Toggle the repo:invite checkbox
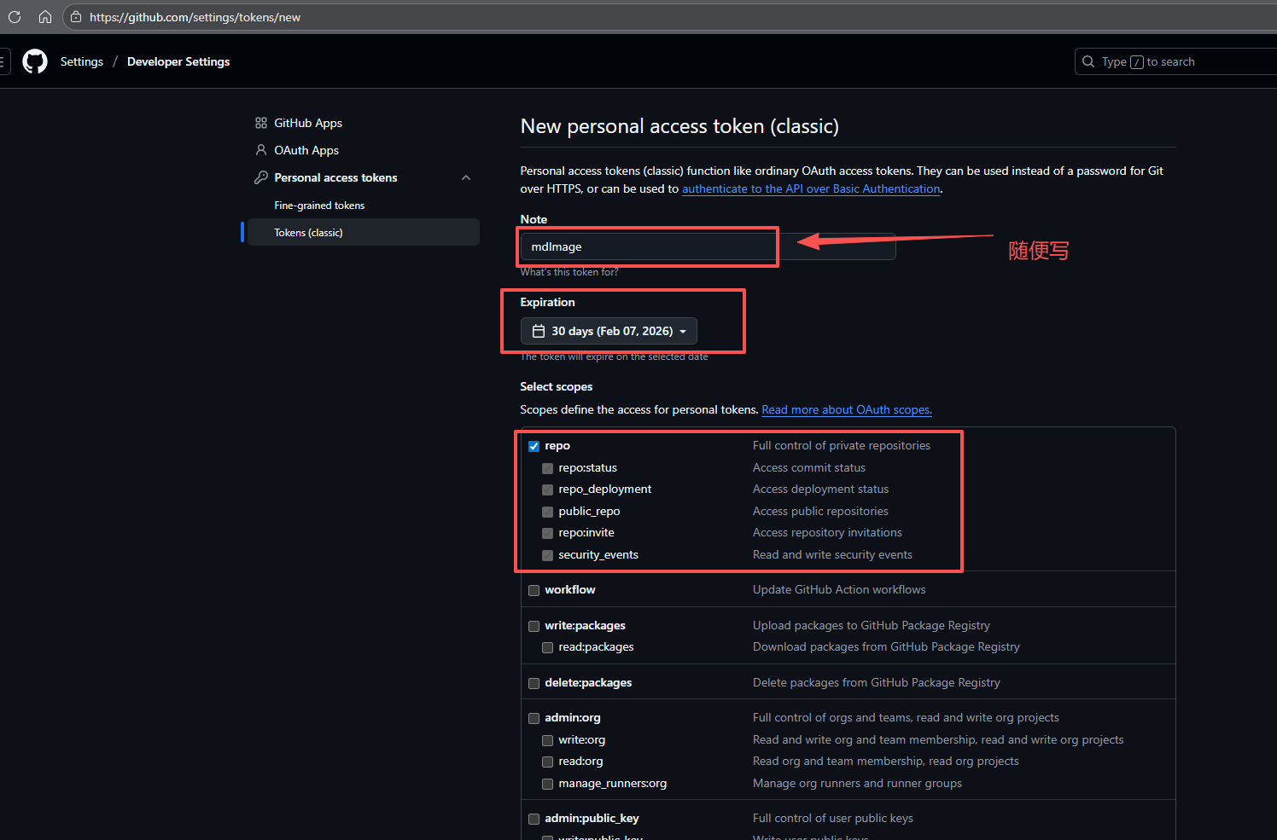The width and height of the screenshot is (1277, 840). [x=547, y=533]
